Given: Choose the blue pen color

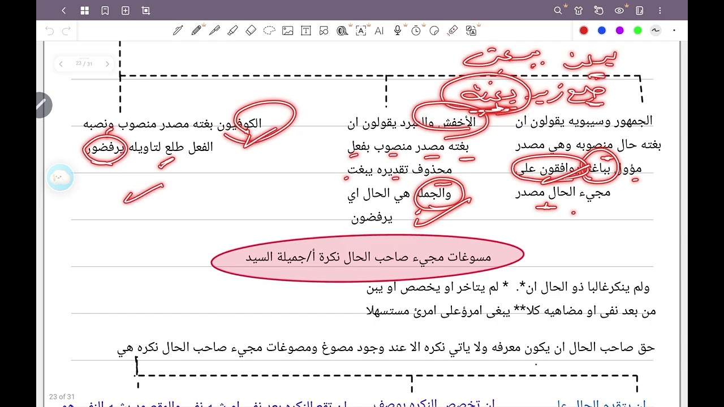Looking at the screenshot, I should coord(602,31).
